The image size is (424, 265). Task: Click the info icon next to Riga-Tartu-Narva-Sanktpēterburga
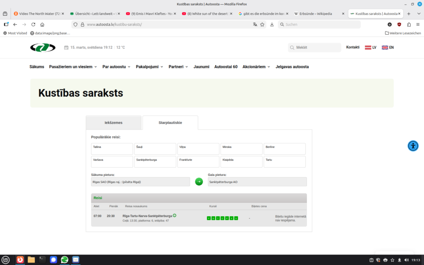tap(175, 215)
